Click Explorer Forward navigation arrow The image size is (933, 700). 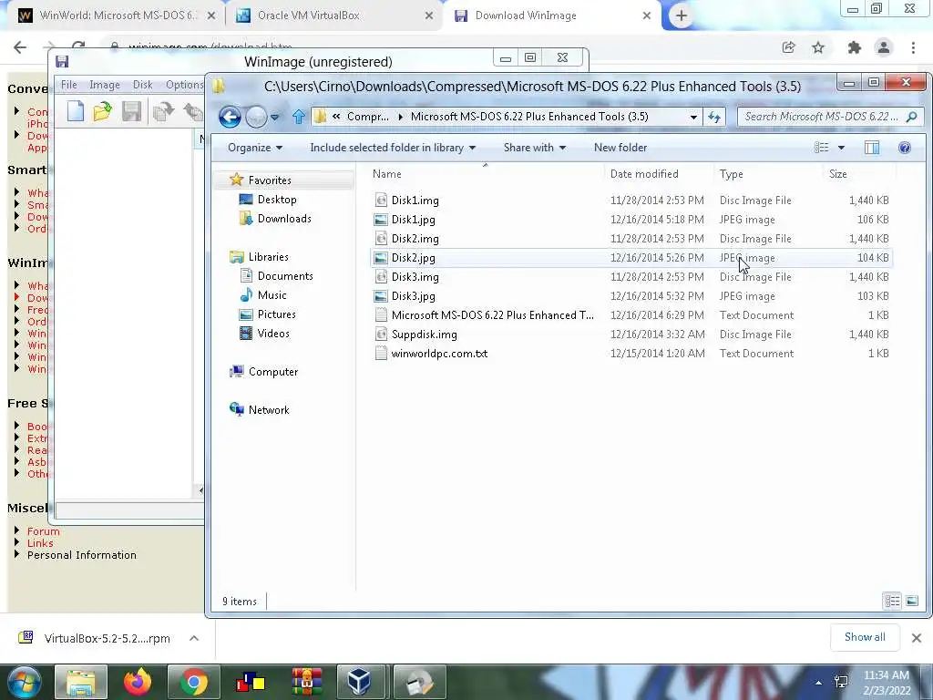256,117
